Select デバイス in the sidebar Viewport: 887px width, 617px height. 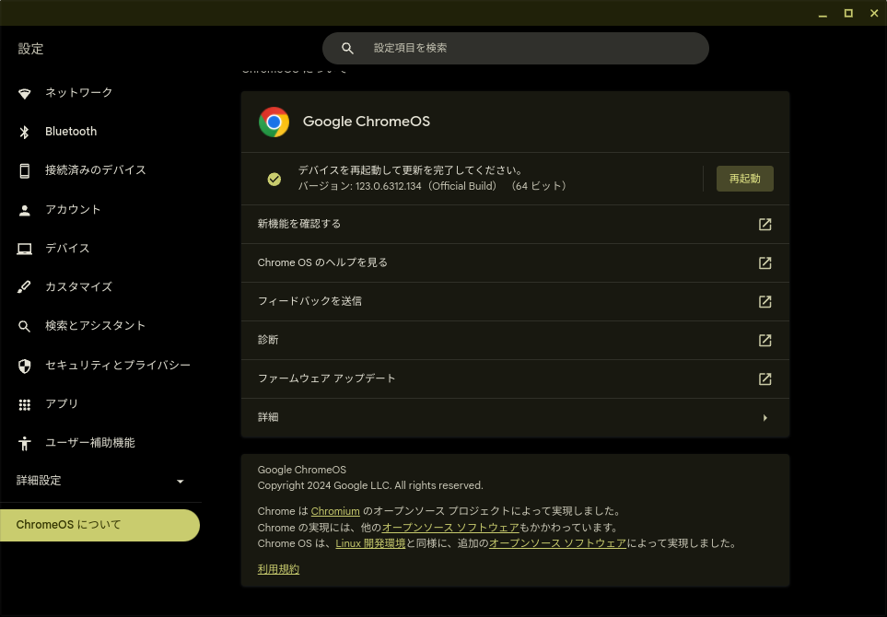[67, 248]
